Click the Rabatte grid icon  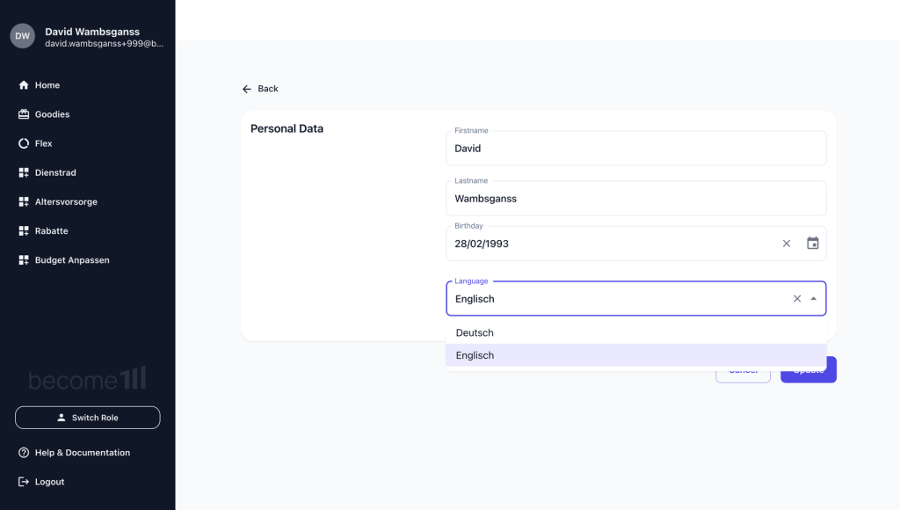(x=24, y=231)
